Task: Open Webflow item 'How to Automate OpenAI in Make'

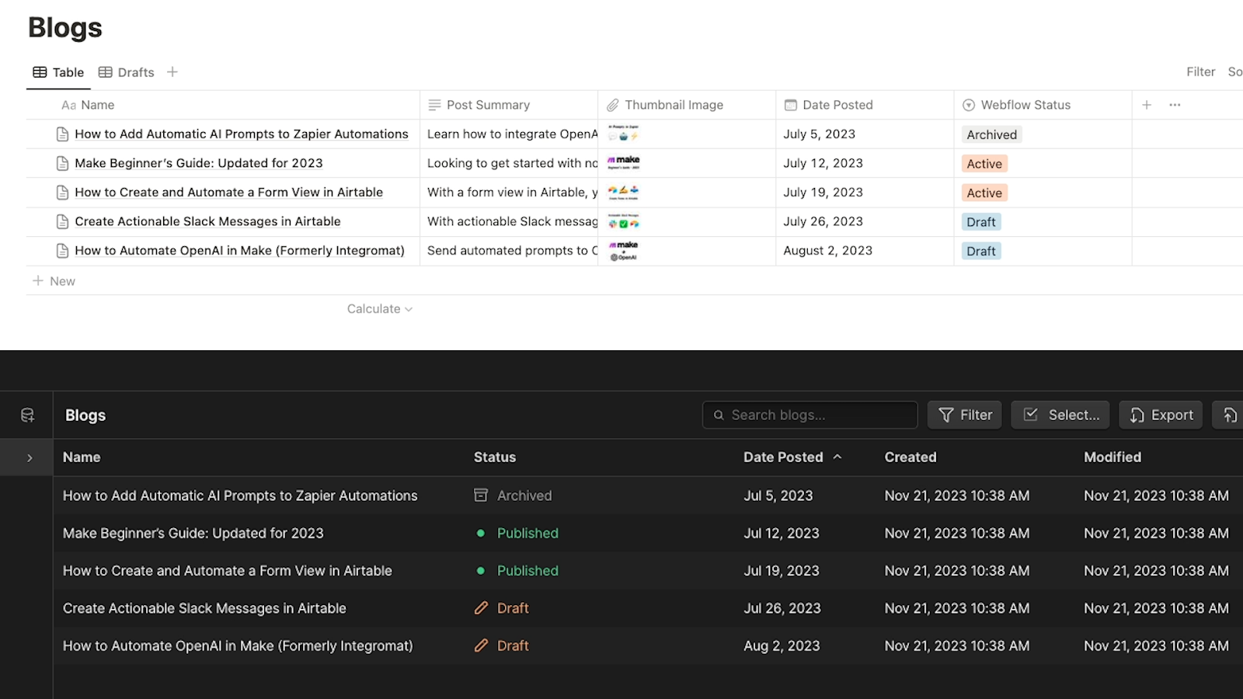Action: (238, 645)
